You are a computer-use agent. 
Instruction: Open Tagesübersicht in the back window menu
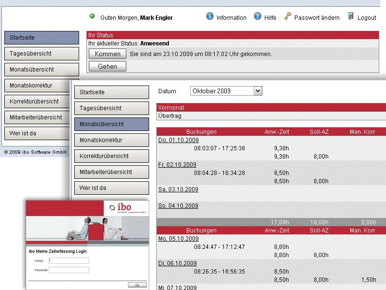(x=41, y=54)
